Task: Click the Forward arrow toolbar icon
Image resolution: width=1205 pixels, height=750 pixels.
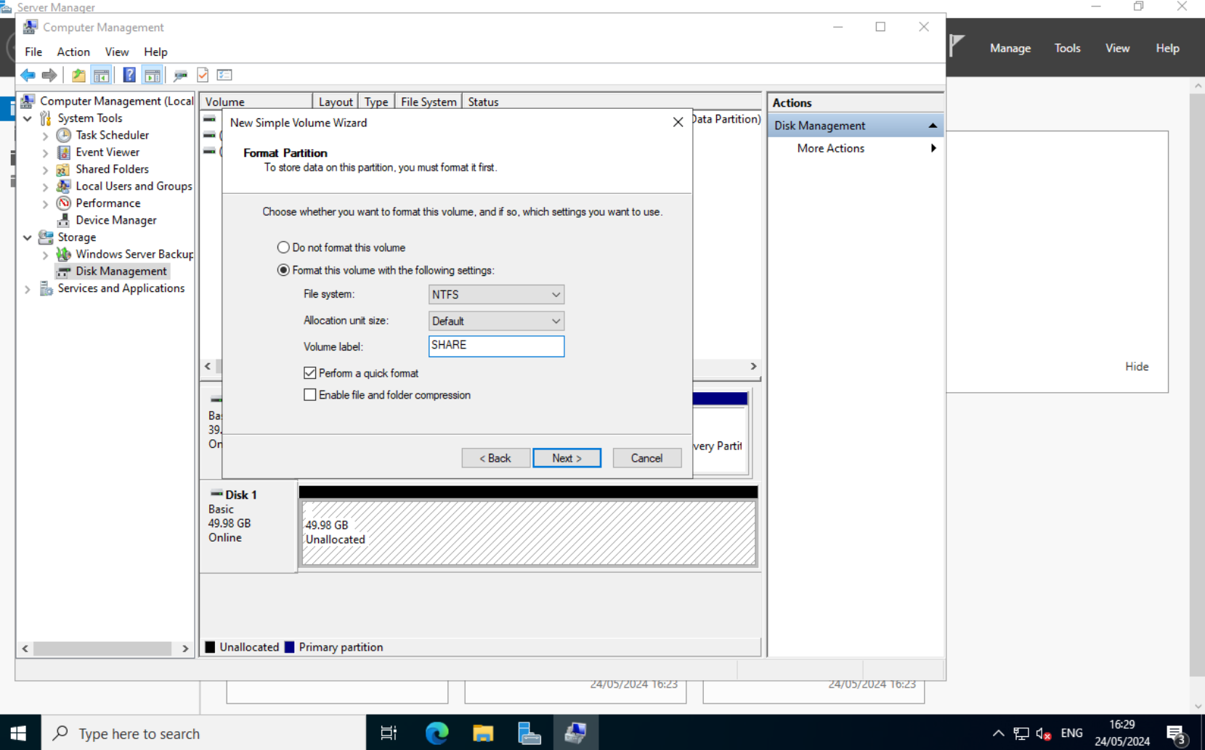Action: (x=49, y=75)
